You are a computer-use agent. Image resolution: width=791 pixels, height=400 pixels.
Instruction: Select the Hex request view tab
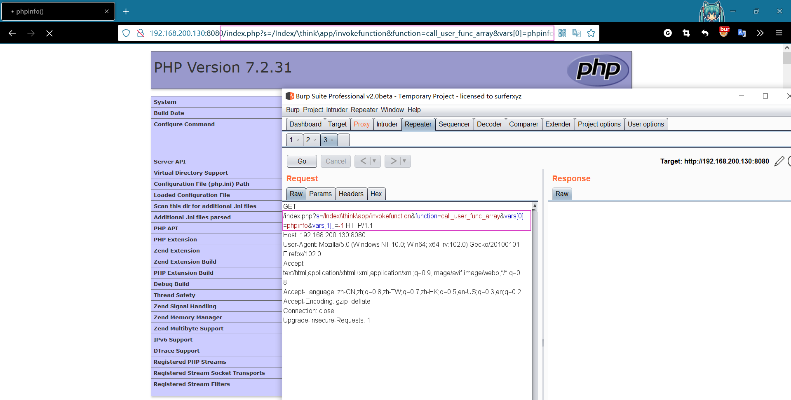(376, 194)
